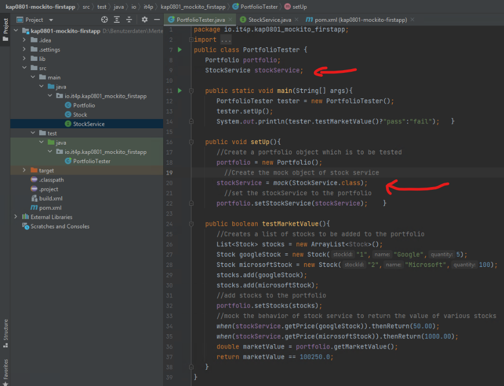Toggle the Favorites tool window

(x=5, y=369)
